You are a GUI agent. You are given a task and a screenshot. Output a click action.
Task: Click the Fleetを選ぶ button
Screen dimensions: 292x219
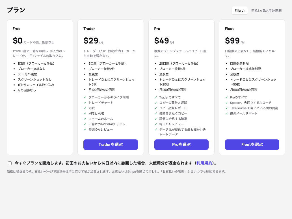coord(252,144)
